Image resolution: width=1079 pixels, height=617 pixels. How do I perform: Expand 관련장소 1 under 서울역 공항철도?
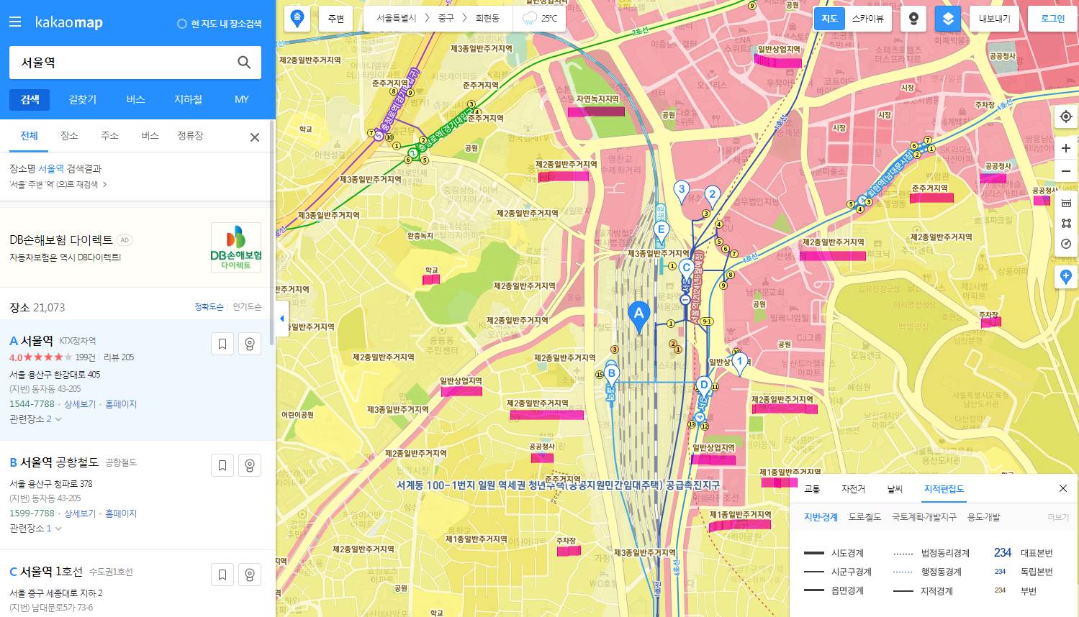pyautogui.click(x=35, y=529)
